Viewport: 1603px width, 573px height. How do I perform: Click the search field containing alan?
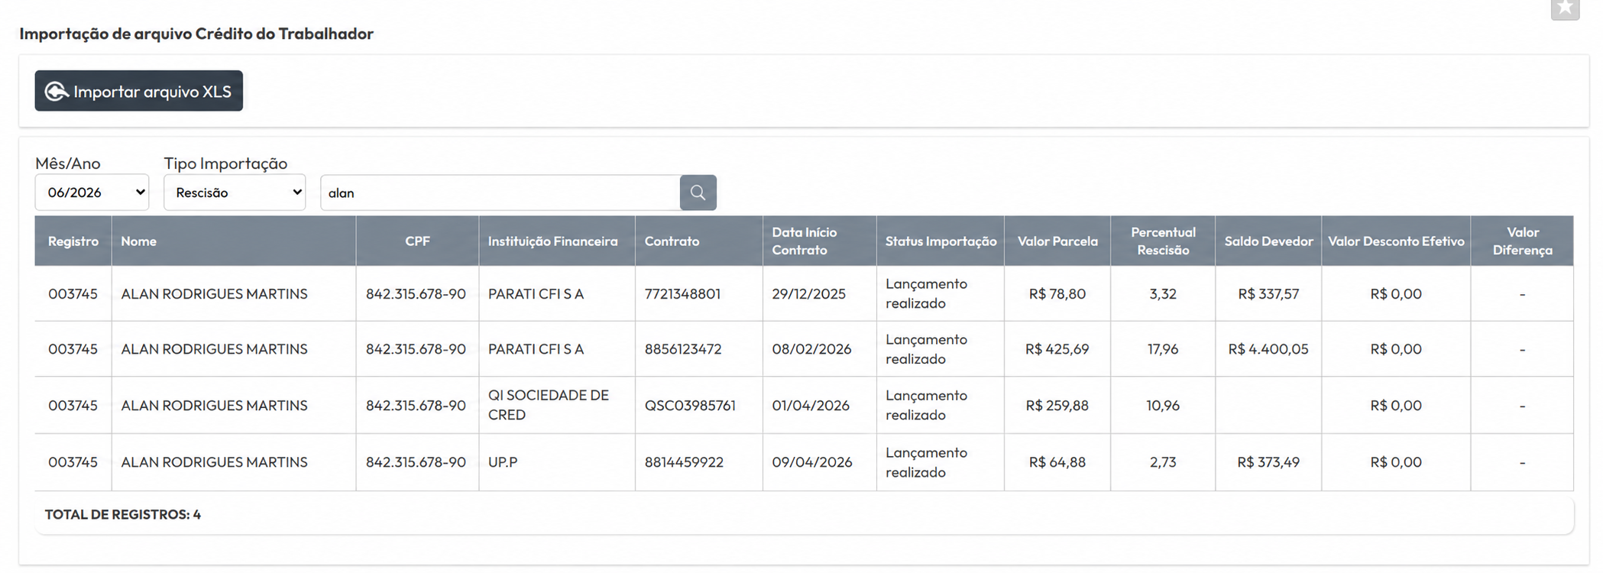(500, 193)
